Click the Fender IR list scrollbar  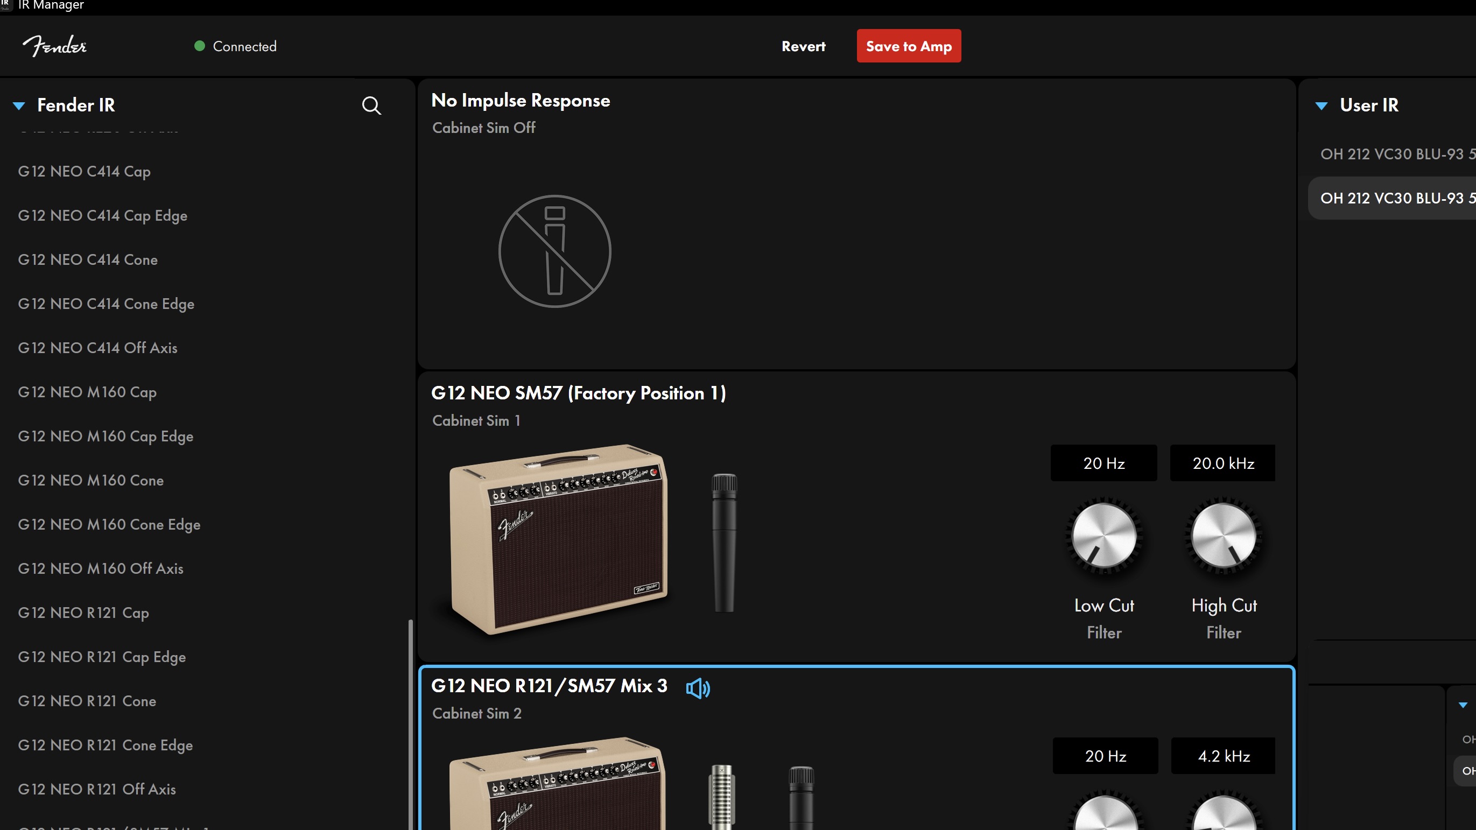tap(410, 724)
